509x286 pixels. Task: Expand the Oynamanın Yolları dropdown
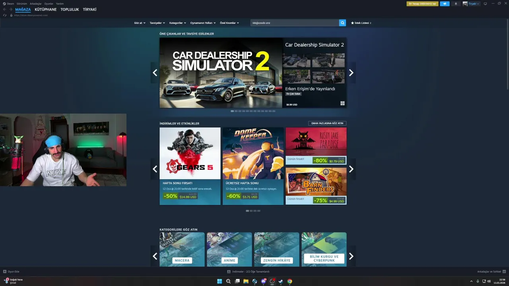[203, 23]
